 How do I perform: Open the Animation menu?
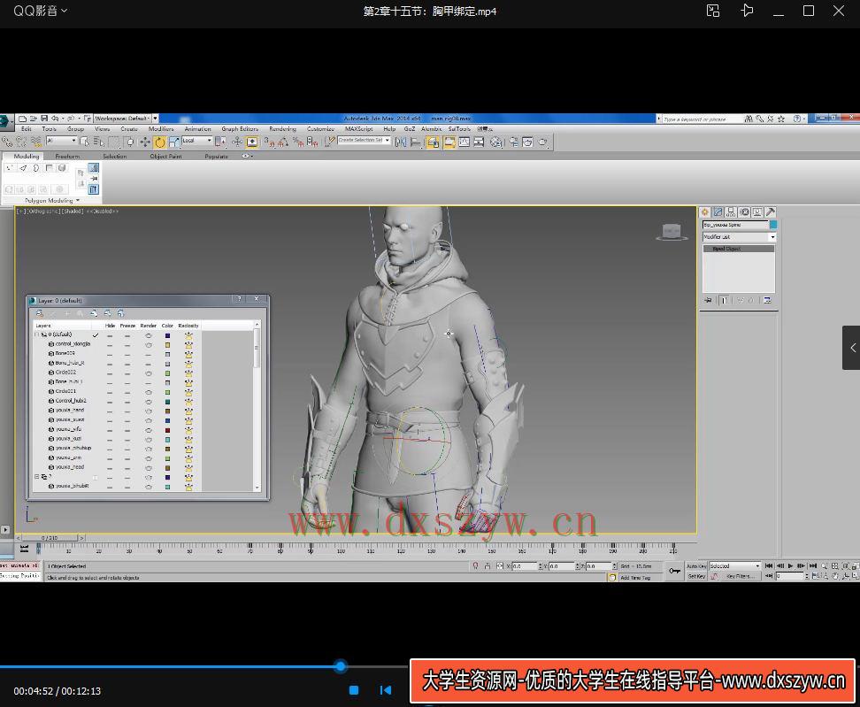click(197, 129)
